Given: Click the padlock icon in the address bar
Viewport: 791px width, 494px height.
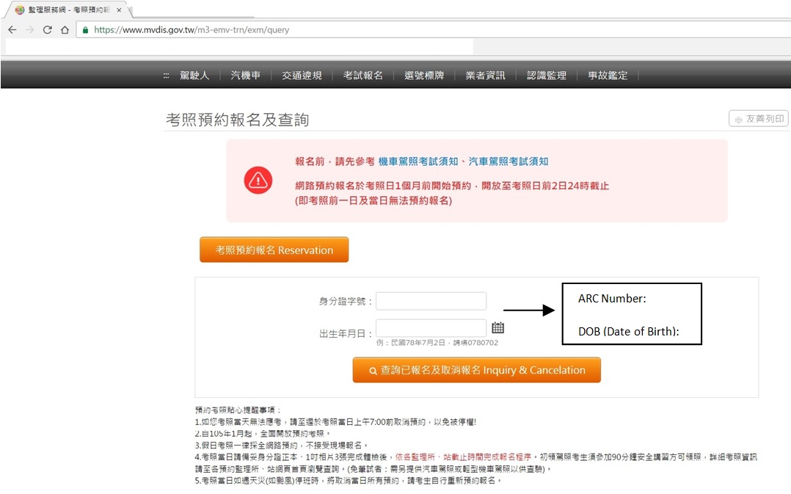Looking at the screenshot, I should point(85,29).
